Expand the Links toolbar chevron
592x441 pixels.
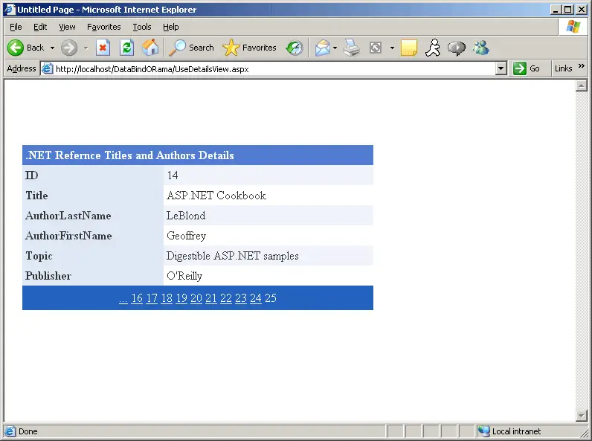point(582,66)
